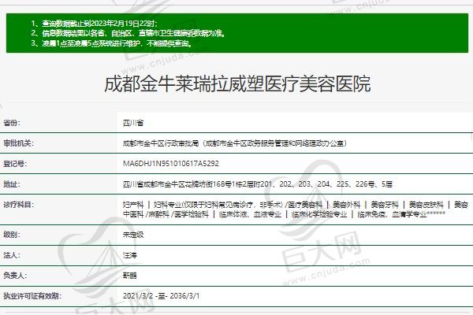The image size is (473, 315).
Task: Select the 成都市金牛区行政审批局 approval authority value
Action: [235, 143]
